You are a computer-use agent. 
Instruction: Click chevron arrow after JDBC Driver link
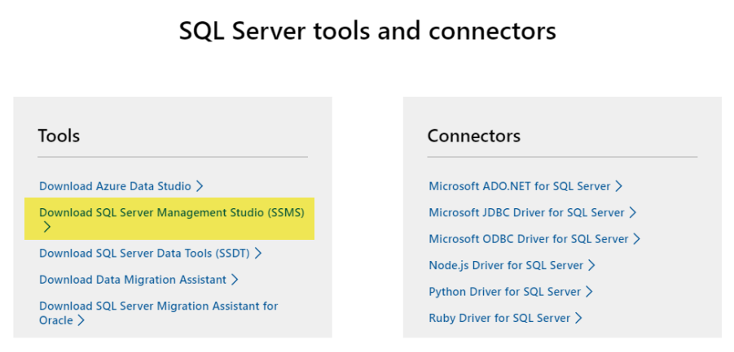633,212
